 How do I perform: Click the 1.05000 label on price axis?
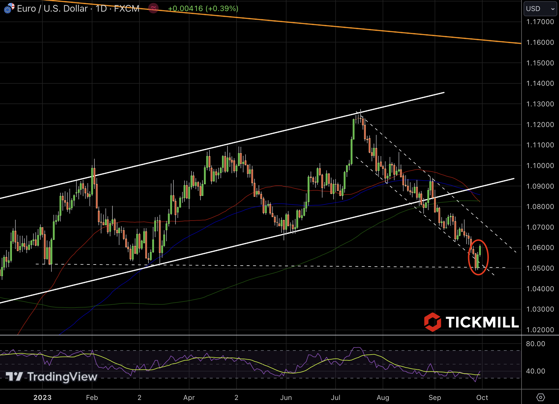[x=540, y=268]
